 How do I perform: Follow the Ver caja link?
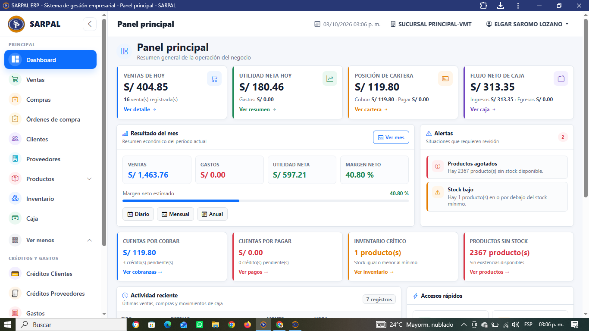[483, 109]
